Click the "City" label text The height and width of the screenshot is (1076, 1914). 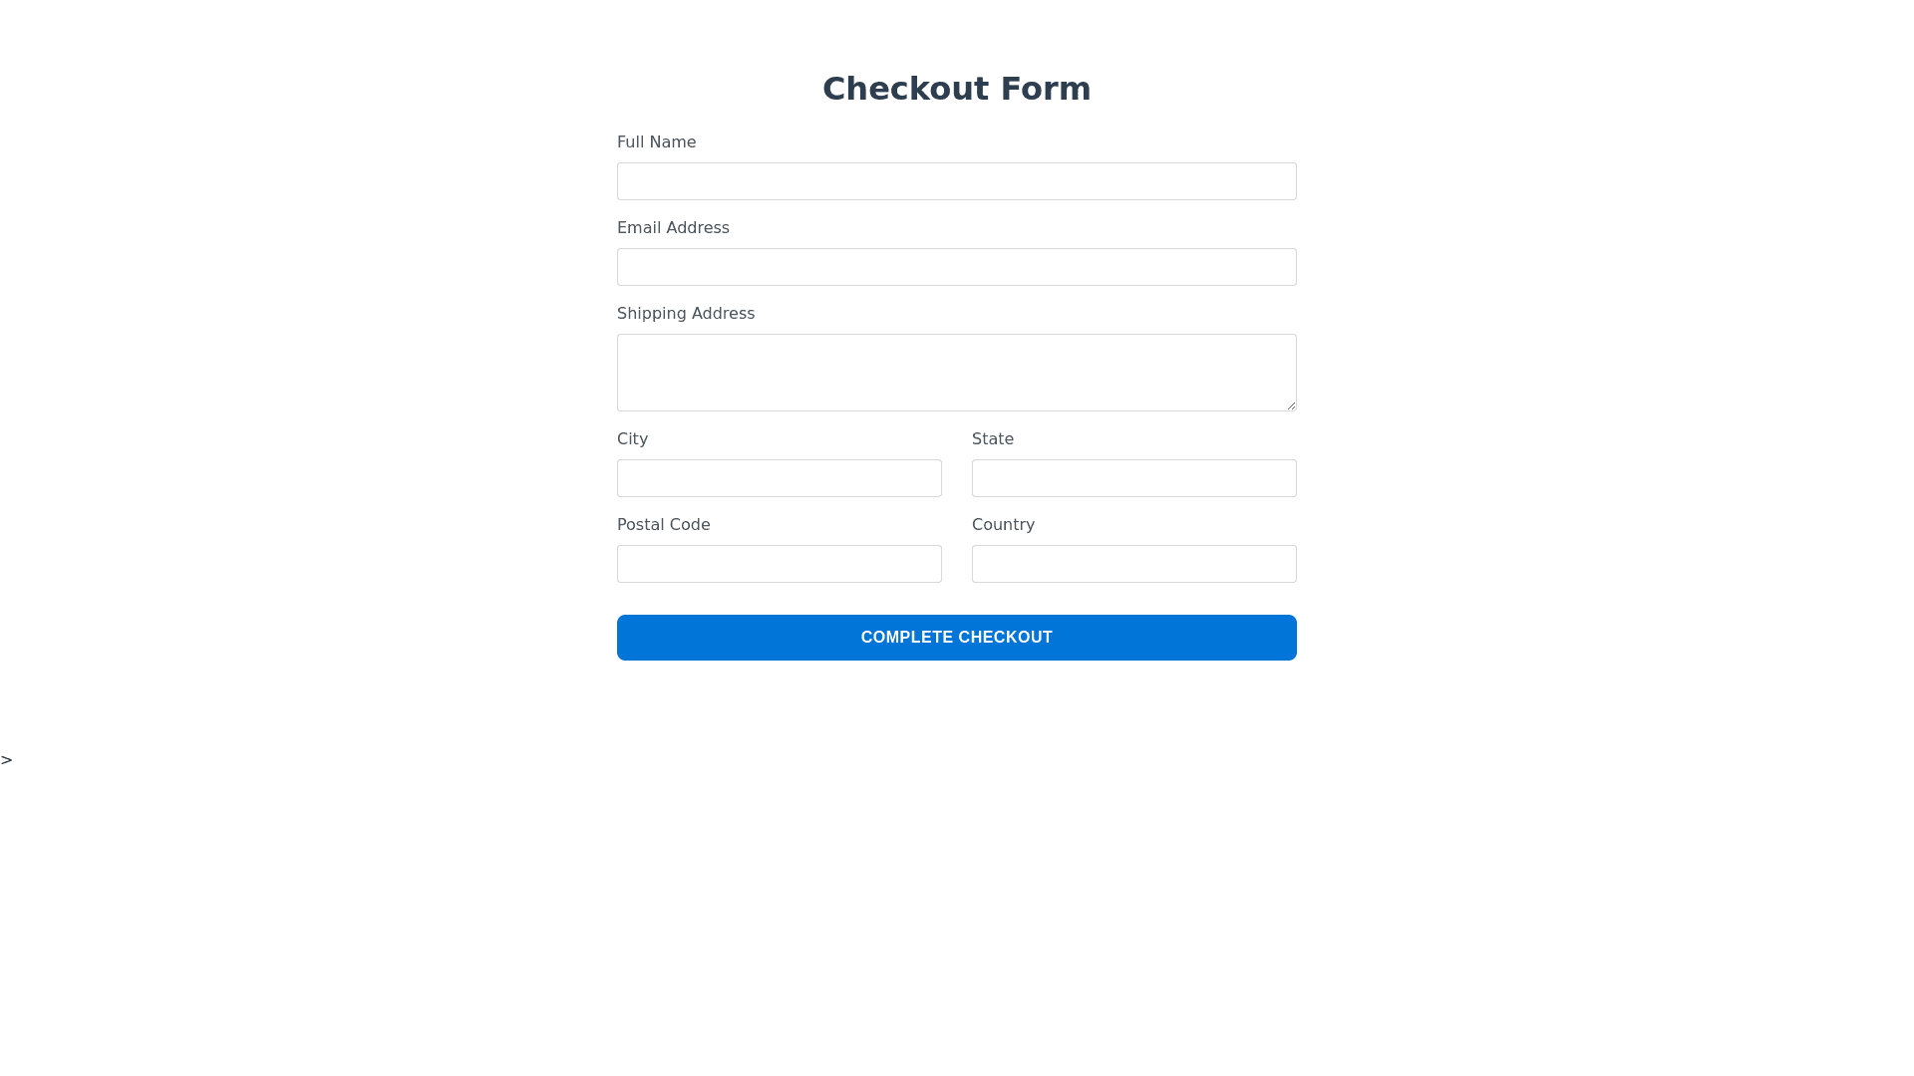632,439
